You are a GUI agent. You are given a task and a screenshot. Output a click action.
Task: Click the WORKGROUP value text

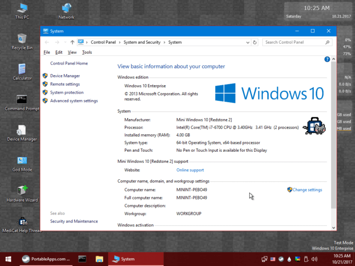189,213
